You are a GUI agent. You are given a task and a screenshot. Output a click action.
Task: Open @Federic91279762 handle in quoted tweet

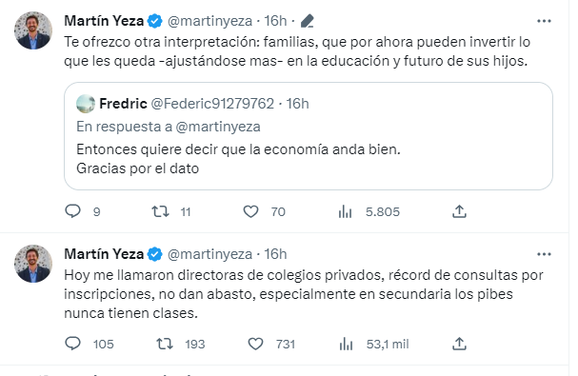[212, 104]
